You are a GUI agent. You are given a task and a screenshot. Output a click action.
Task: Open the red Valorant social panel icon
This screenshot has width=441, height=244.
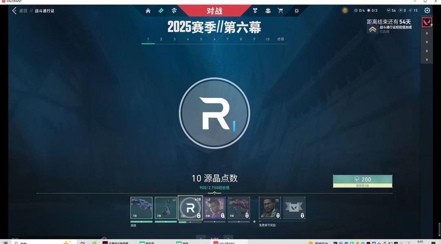[427, 22]
